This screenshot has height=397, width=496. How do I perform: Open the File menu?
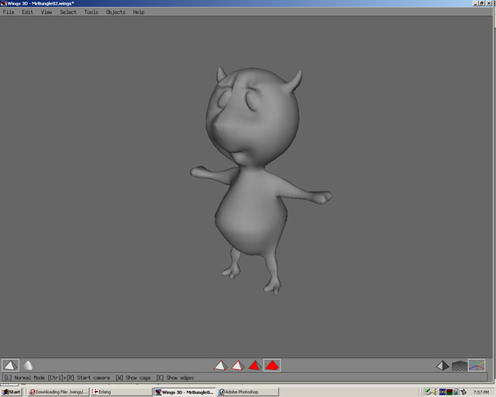[9, 12]
